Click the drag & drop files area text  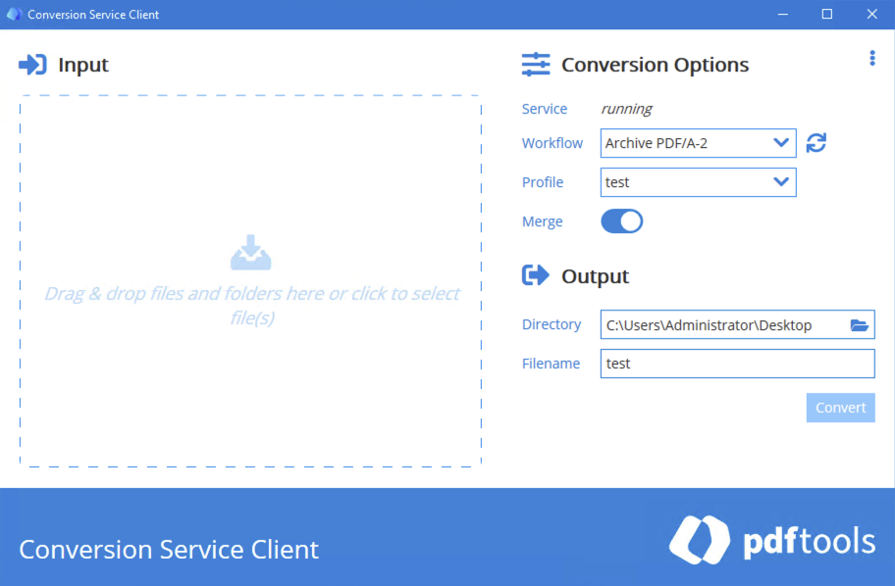click(x=251, y=306)
